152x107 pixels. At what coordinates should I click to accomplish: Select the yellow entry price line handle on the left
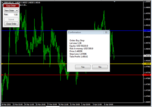pyautogui.click(x=2, y=64)
